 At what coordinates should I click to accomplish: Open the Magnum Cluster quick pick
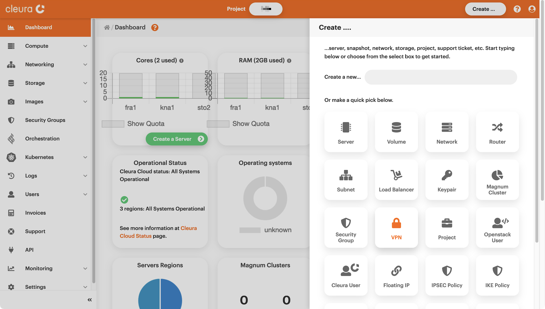click(497, 180)
